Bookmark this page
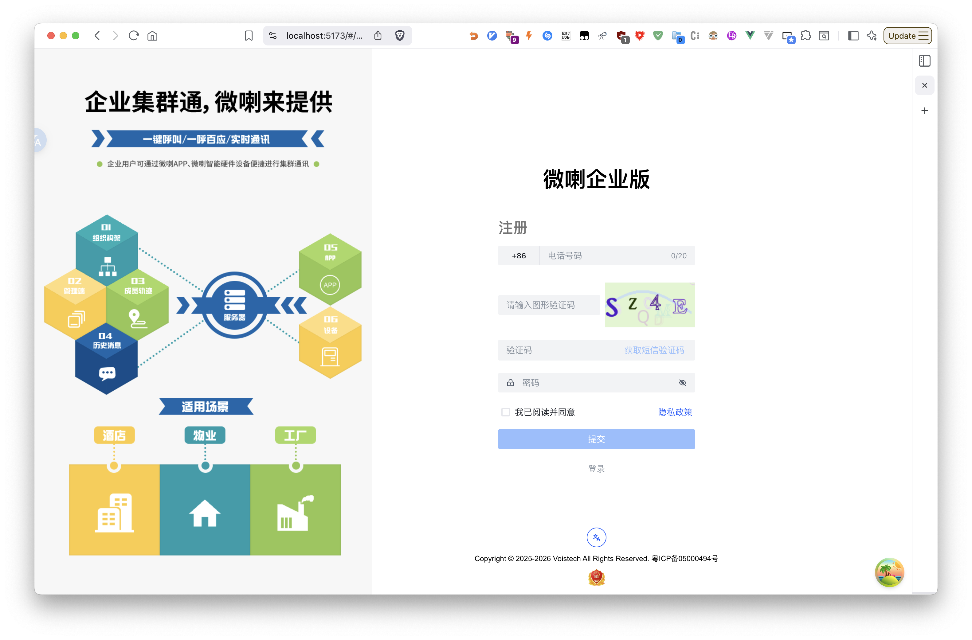Screen dimensions: 972x640 pos(249,36)
